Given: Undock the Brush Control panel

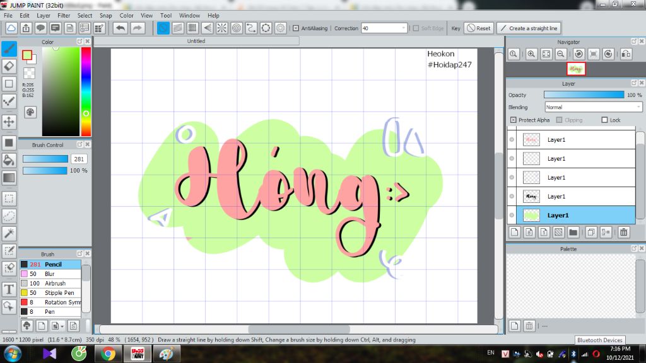Looking at the screenshot, I should tap(79, 144).
